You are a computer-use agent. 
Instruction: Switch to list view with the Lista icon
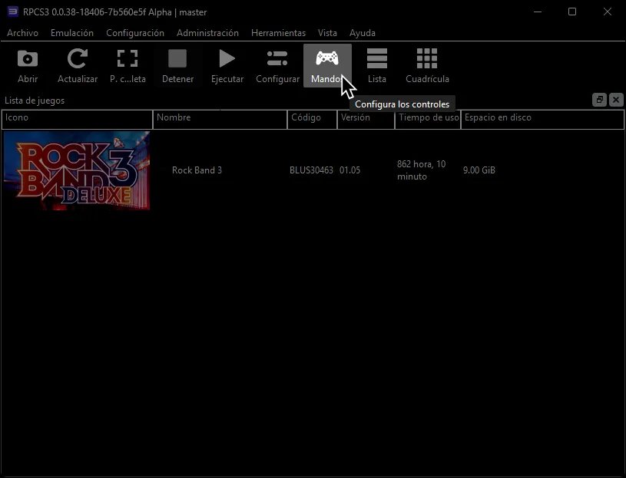[x=376, y=65]
